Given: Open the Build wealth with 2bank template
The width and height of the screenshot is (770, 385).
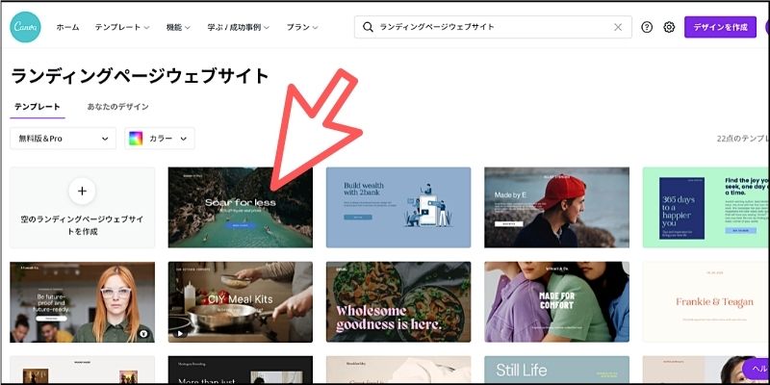Looking at the screenshot, I should pyautogui.click(x=398, y=207).
